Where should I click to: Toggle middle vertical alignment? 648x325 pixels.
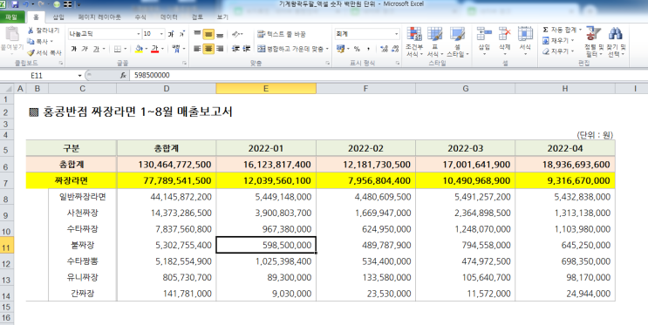208,34
